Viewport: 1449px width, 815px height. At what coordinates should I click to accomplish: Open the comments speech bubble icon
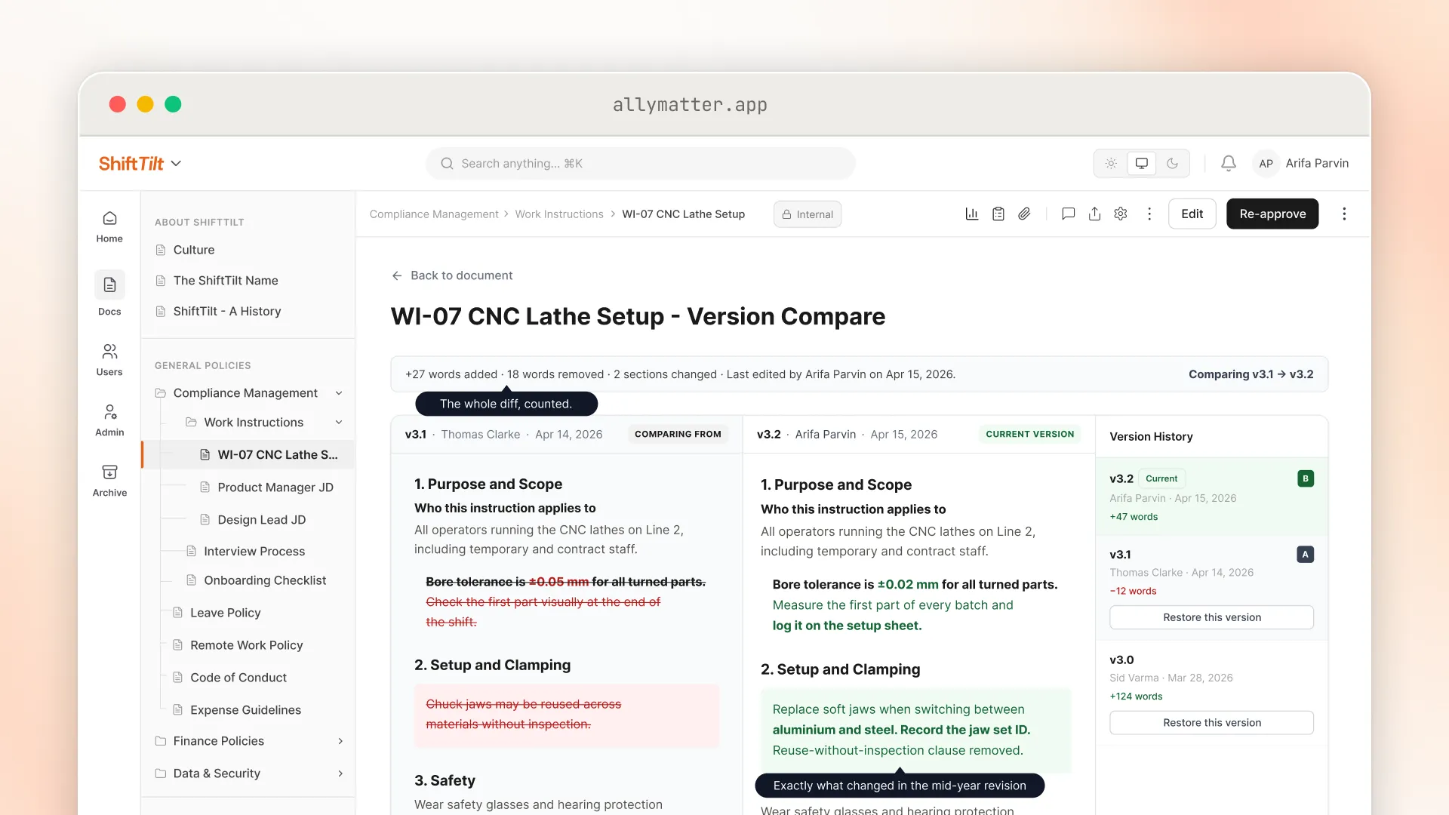click(1068, 214)
